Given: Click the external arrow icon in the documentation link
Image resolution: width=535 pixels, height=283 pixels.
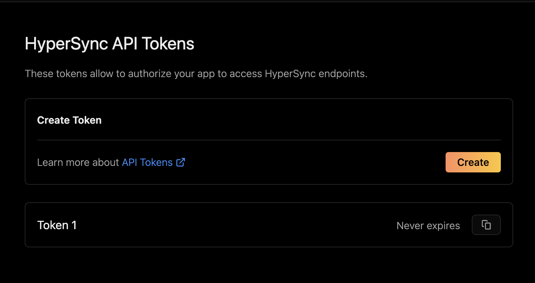Looking at the screenshot, I should pos(180,163).
